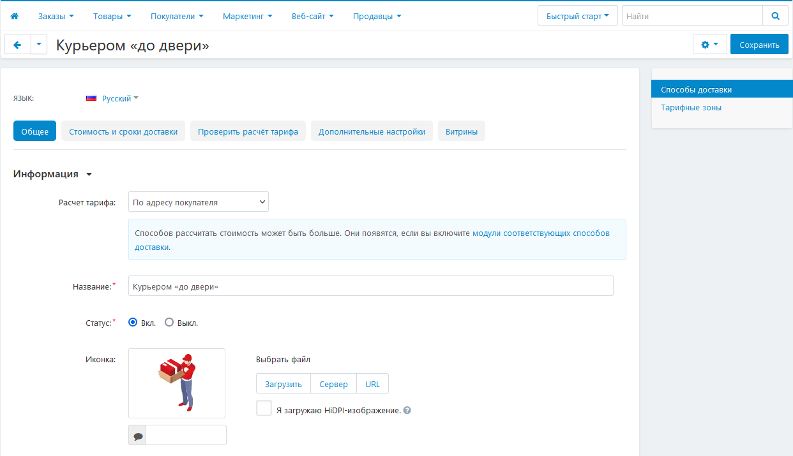Image resolution: width=793 pixels, height=456 pixels.
Task: Expand the Быстрый старт dropdown
Action: 577,16
